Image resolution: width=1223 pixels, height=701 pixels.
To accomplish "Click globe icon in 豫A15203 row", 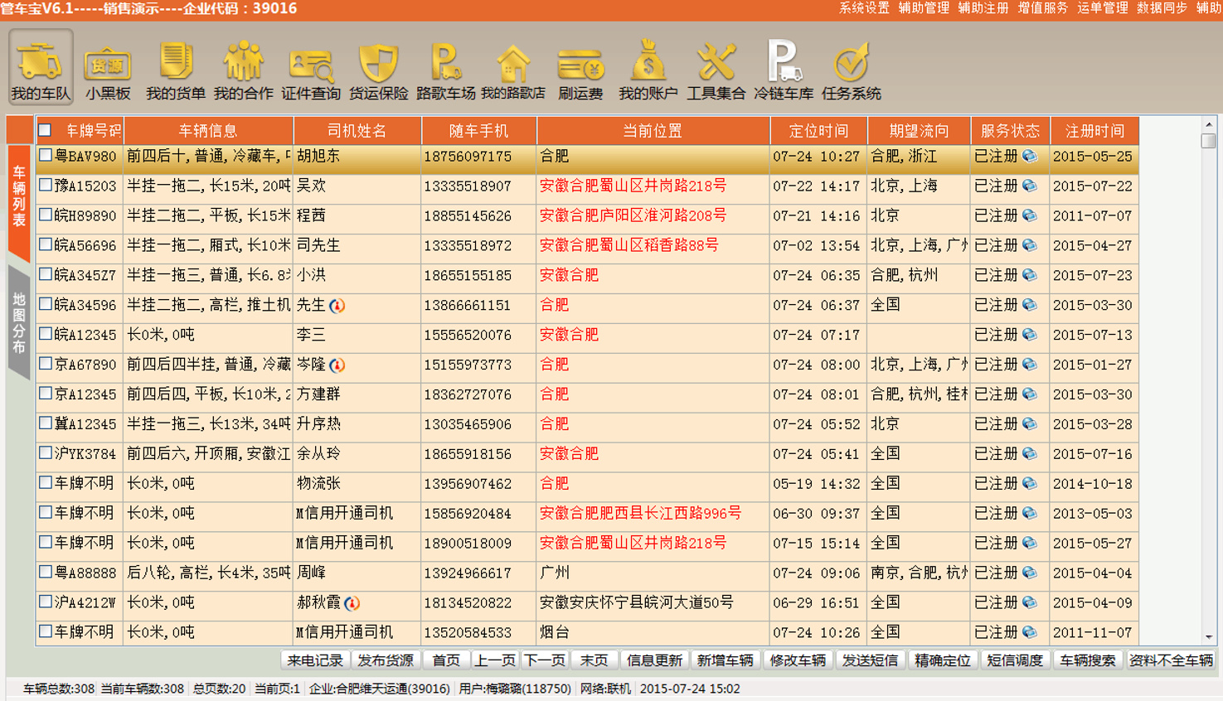I will [x=1029, y=186].
